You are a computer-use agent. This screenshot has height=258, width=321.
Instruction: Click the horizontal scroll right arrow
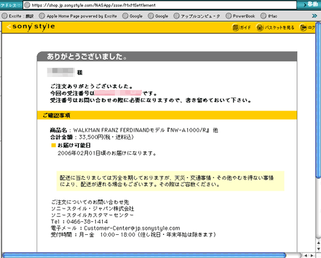(x=312, y=255)
